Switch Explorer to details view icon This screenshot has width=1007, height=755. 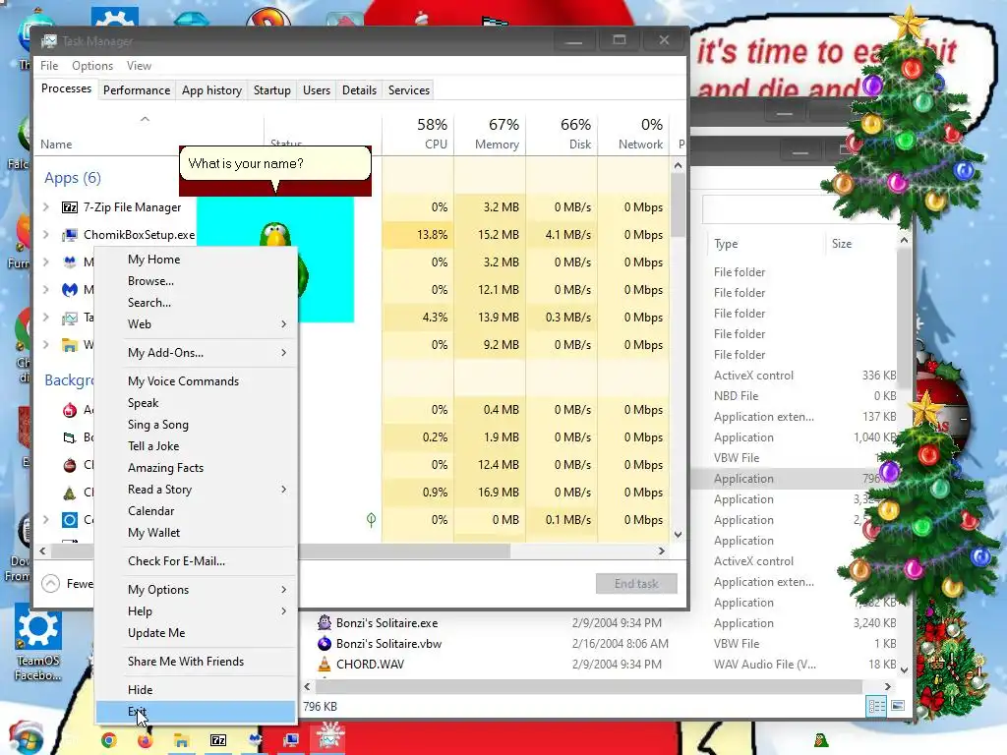[876, 706]
